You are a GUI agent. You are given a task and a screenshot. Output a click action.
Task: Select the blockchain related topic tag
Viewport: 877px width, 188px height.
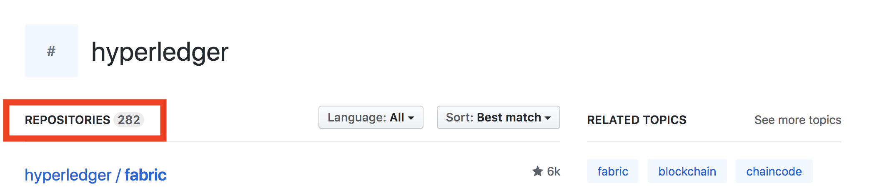click(x=687, y=171)
